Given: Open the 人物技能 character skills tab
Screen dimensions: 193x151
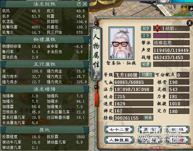Looking at the screenshot, I should pyautogui.click(x=119, y=140).
